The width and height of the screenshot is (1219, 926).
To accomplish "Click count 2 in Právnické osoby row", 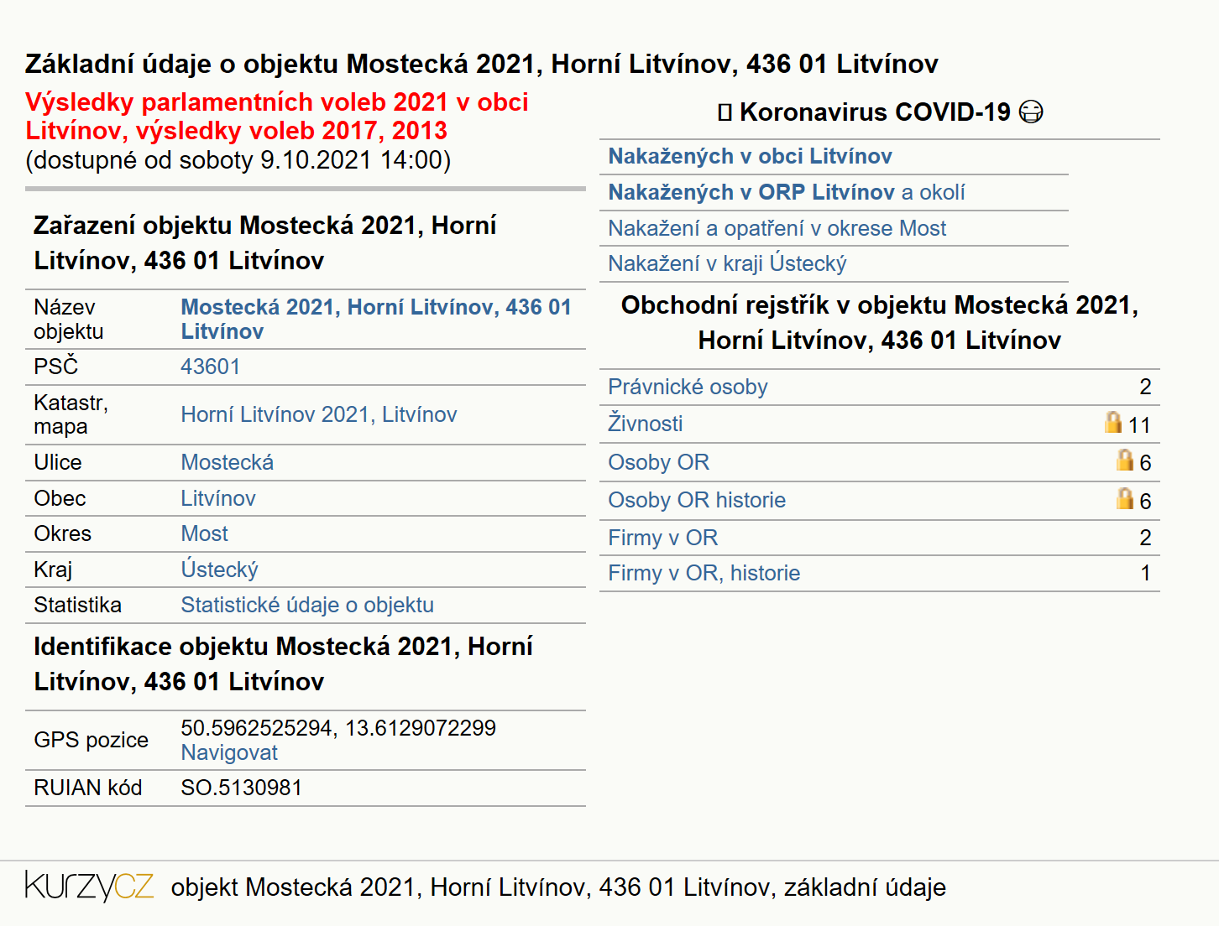I will (x=1145, y=387).
